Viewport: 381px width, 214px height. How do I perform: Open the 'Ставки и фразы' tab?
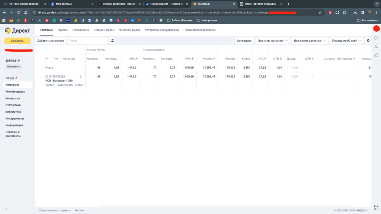104,30
